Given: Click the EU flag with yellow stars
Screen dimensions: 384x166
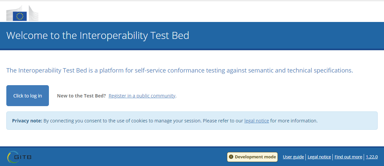Looking at the screenshot, I should tap(20, 16).
